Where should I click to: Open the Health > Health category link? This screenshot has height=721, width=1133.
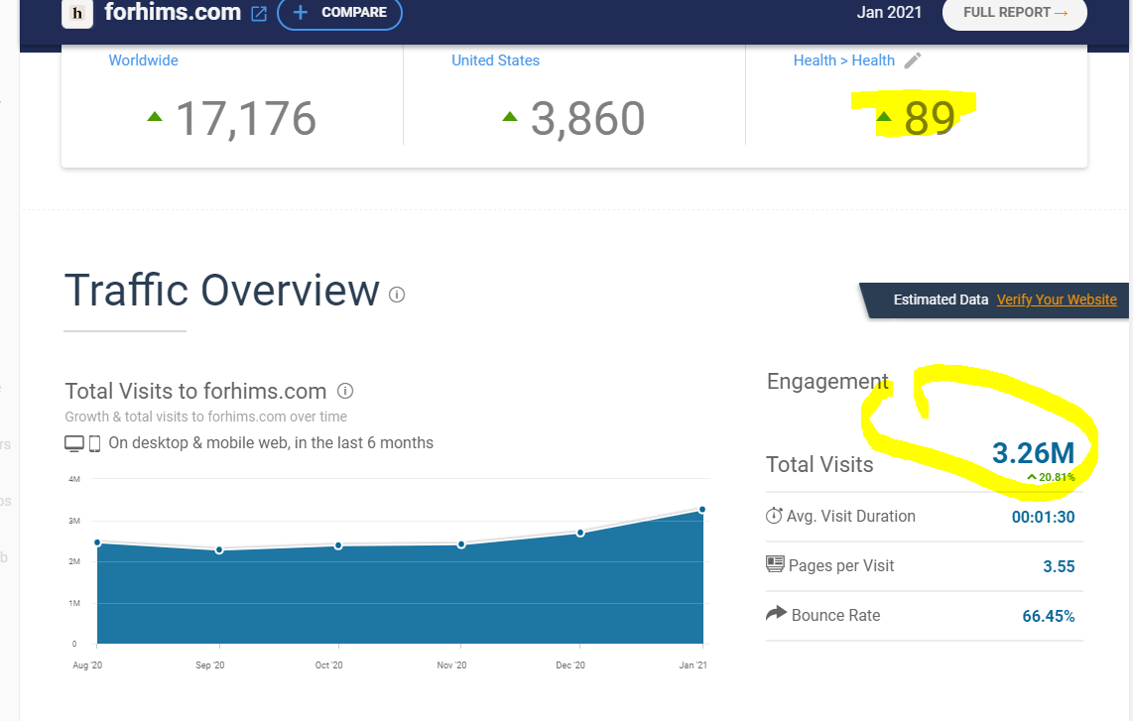pos(844,60)
